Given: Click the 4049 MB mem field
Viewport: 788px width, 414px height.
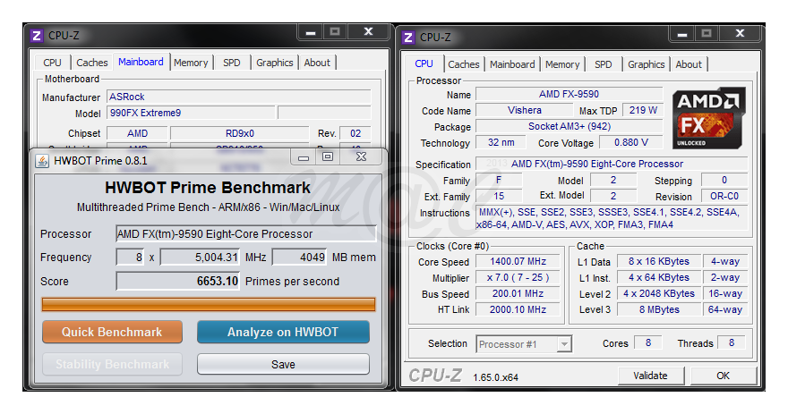Looking at the screenshot, I should tap(299, 258).
